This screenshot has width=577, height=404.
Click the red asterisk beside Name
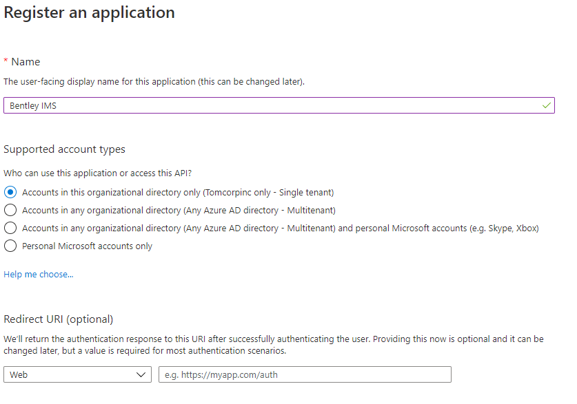point(6,61)
